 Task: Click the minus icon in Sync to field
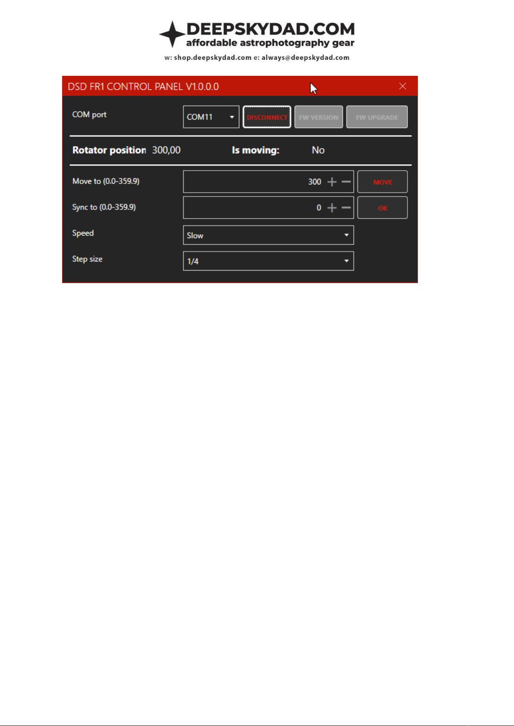[346, 208]
